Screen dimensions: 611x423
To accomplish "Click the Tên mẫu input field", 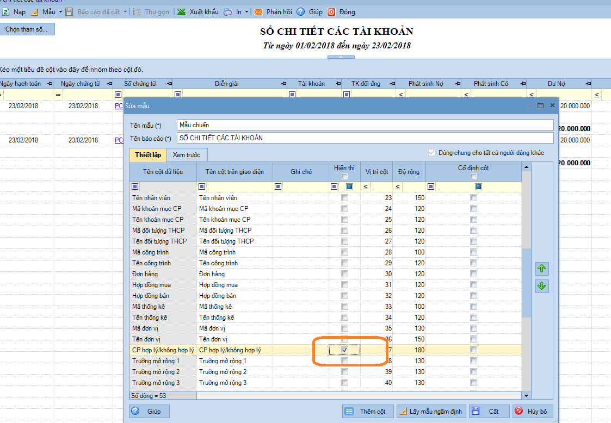I will pos(365,125).
